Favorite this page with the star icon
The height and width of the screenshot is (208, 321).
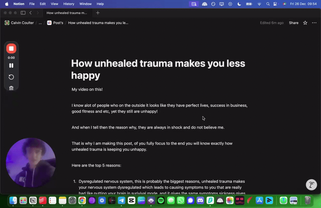[x=305, y=22]
